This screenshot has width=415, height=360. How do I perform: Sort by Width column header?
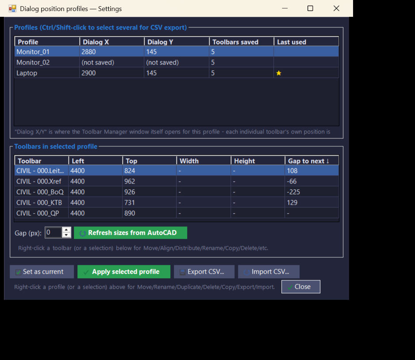[x=204, y=161]
